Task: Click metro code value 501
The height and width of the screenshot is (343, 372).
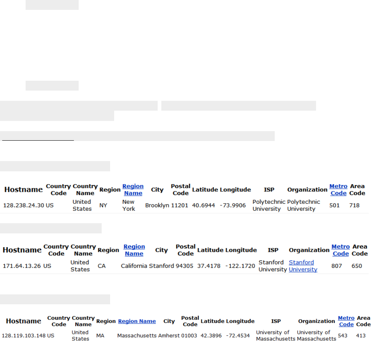Action: pyautogui.click(x=334, y=205)
